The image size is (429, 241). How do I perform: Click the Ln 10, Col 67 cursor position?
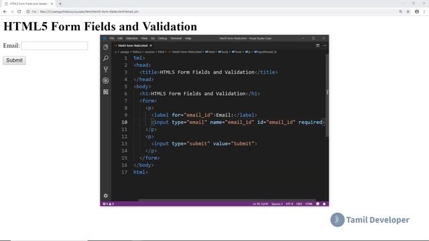(x=261, y=204)
